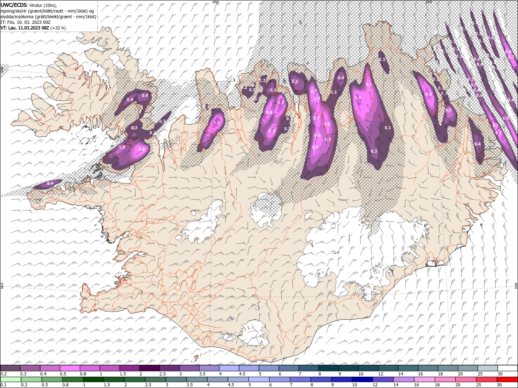518x388 pixels.
Task: Click the '1.0' precipitation value on the map
Action: [358, 98]
